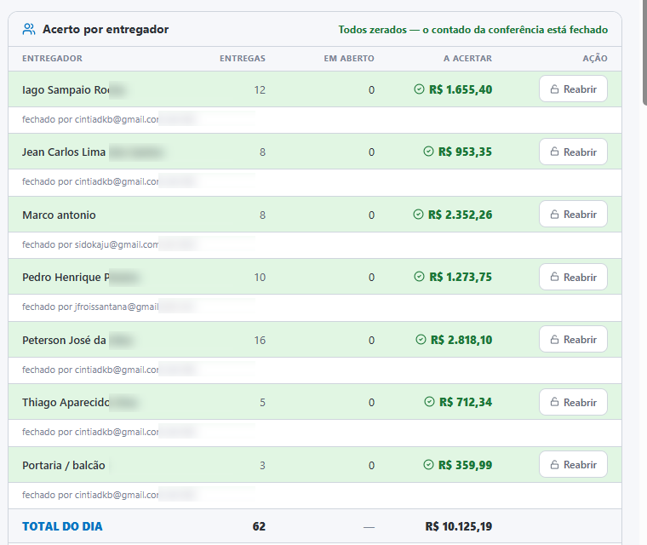
Task: Reopen settlement for Portaria / balcão
Action: point(573,464)
